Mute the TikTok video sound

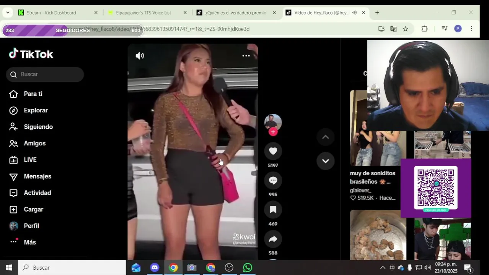[x=140, y=56]
